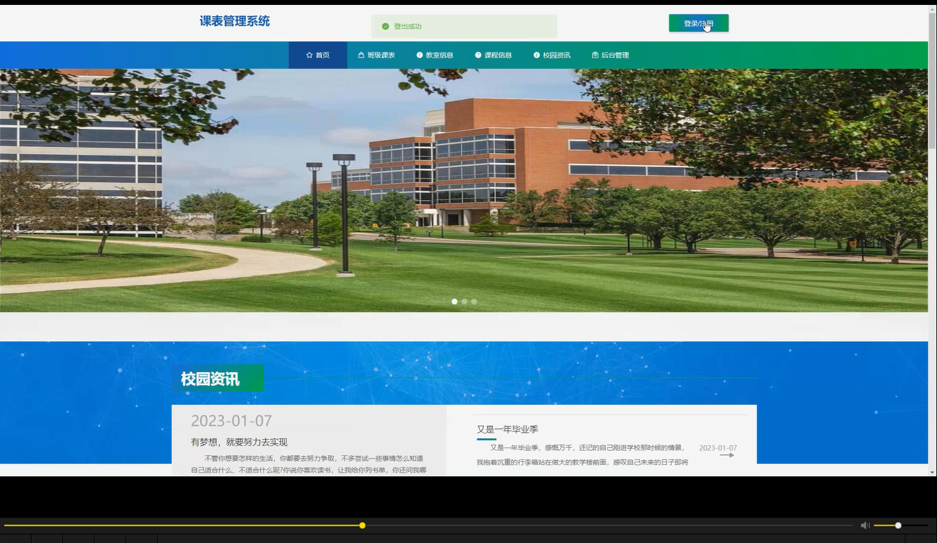This screenshot has width=937, height=543.
Task: Click the briefcase icon next to 班级课表
Action: coord(360,55)
